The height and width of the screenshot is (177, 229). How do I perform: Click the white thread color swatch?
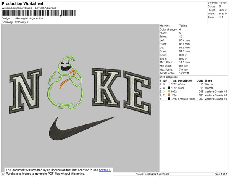click(x=169, y=84)
